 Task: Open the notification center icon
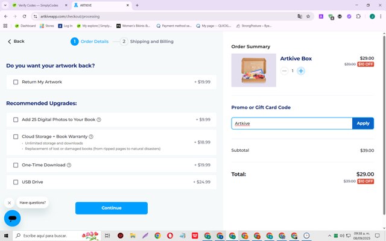(x=377, y=236)
